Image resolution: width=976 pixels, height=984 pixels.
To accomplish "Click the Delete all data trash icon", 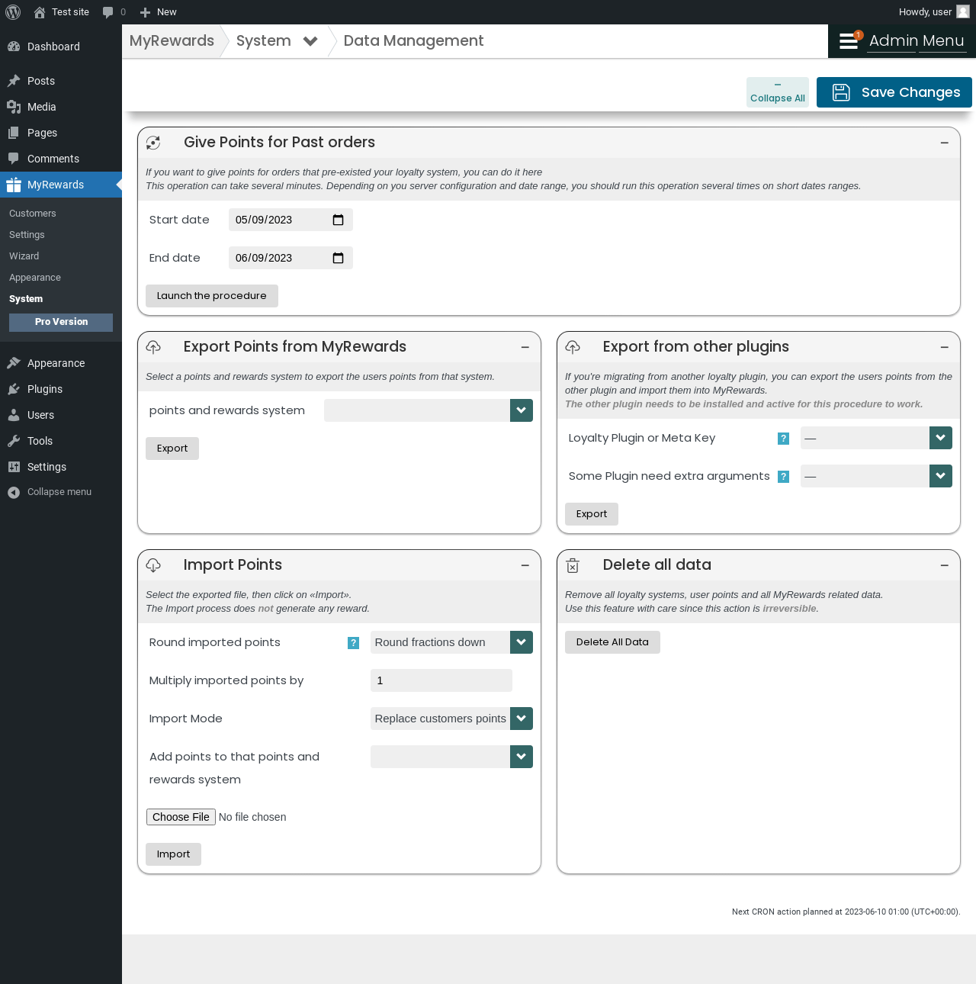I will point(573,565).
